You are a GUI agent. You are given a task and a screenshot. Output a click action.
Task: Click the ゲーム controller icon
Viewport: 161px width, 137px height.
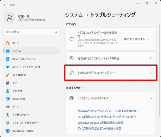(x=8, y=107)
